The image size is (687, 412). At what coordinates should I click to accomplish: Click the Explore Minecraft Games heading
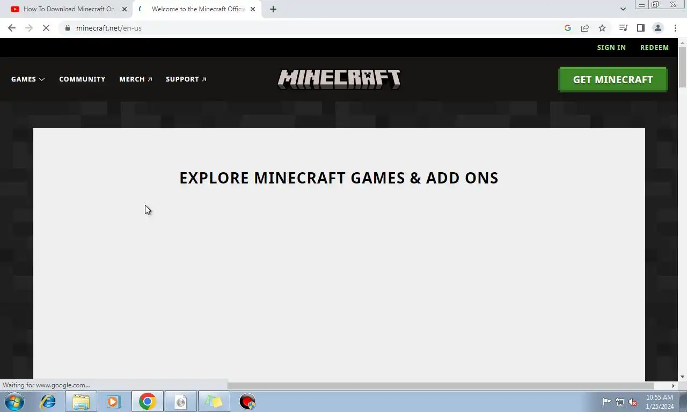pos(339,178)
